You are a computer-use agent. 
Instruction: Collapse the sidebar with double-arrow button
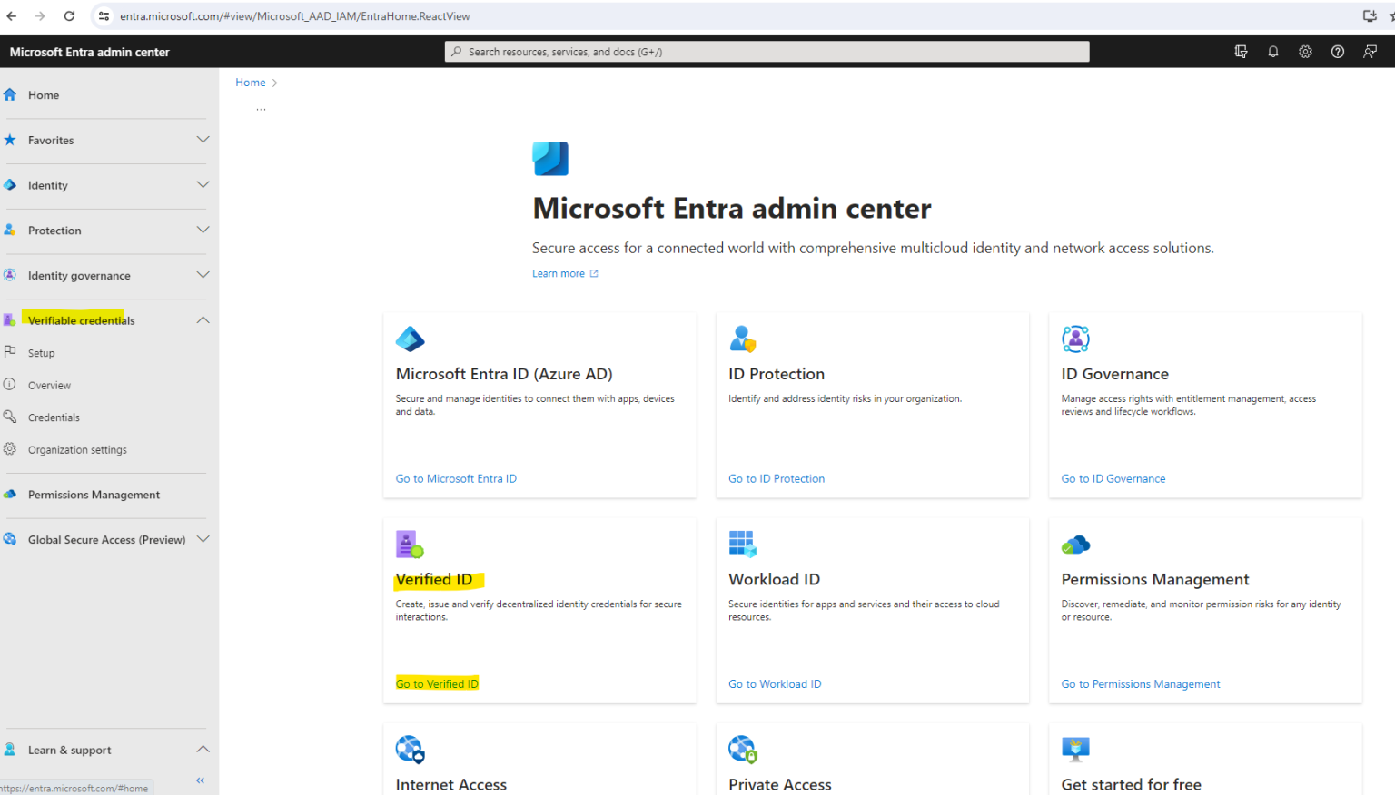click(200, 780)
